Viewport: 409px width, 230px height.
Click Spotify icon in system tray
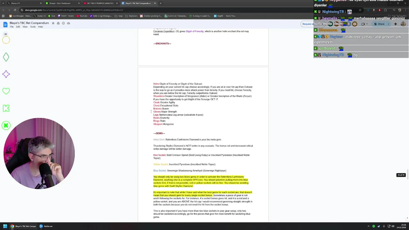(374, 226)
